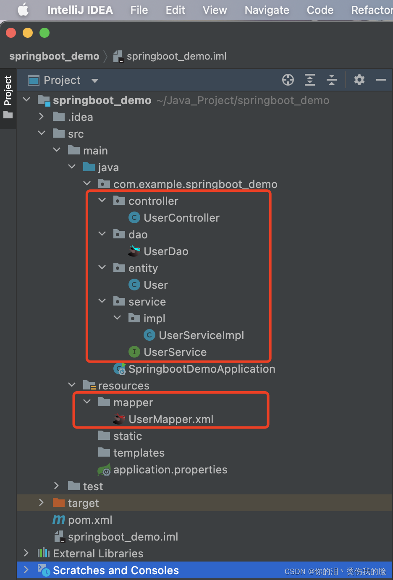Collapse the controller package
The image size is (393, 580).
[x=102, y=200]
